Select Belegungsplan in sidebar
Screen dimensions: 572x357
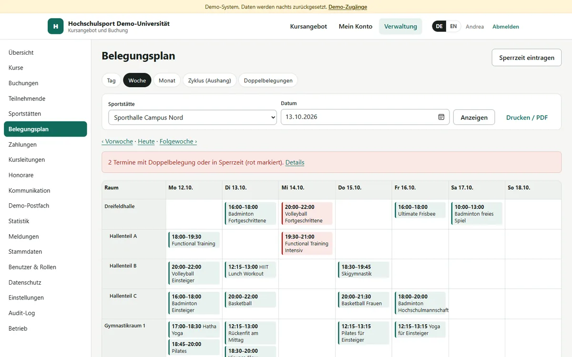click(x=45, y=129)
